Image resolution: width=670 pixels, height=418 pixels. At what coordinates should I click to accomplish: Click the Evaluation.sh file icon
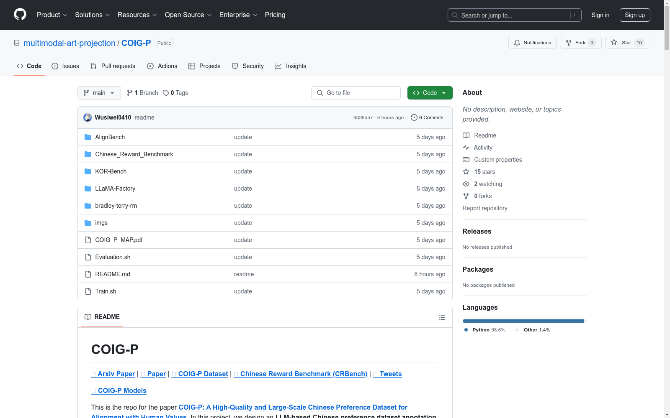tap(88, 257)
